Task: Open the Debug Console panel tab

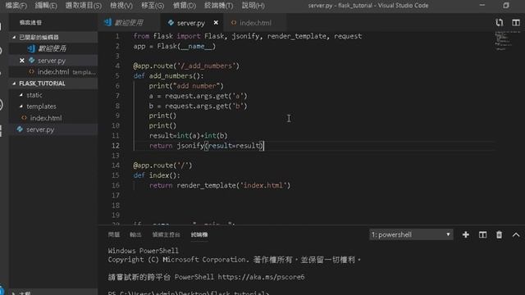Action: tap(166, 234)
